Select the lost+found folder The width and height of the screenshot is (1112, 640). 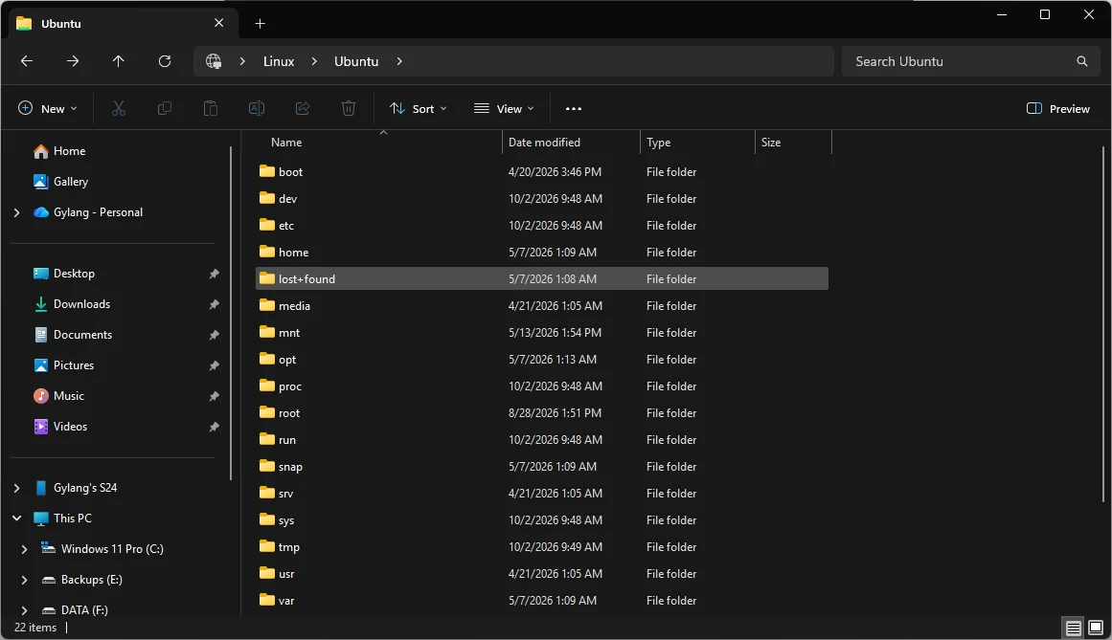coord(542,279)
